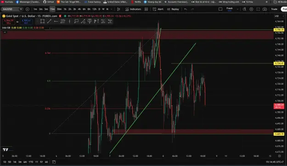
Task: Open the candlestick chart type selector
Action: [x=118, y=9]
